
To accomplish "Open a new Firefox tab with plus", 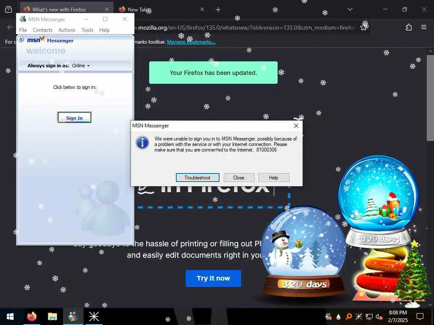I will click(218, 10).
